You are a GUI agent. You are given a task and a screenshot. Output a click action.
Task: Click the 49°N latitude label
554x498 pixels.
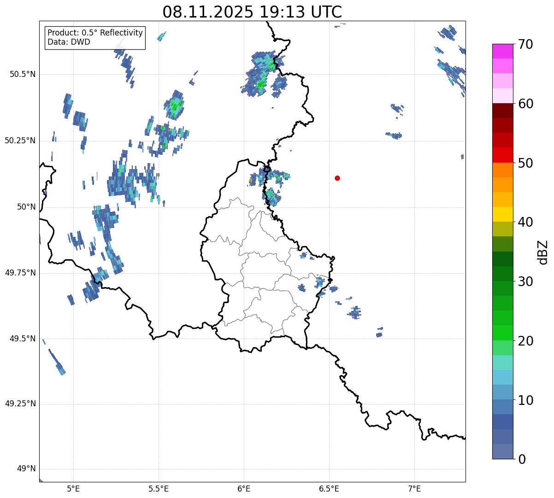(26, 469)
